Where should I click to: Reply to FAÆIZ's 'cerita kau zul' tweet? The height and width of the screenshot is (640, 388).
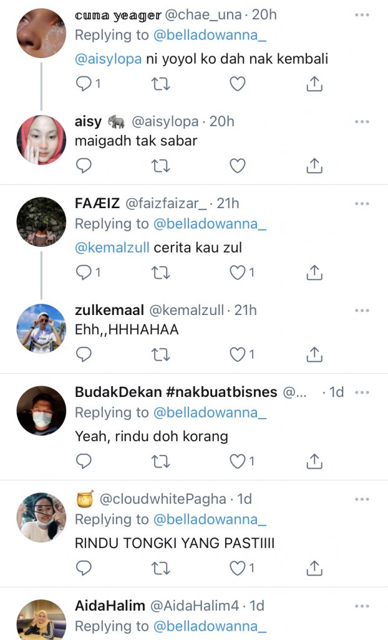84,272
